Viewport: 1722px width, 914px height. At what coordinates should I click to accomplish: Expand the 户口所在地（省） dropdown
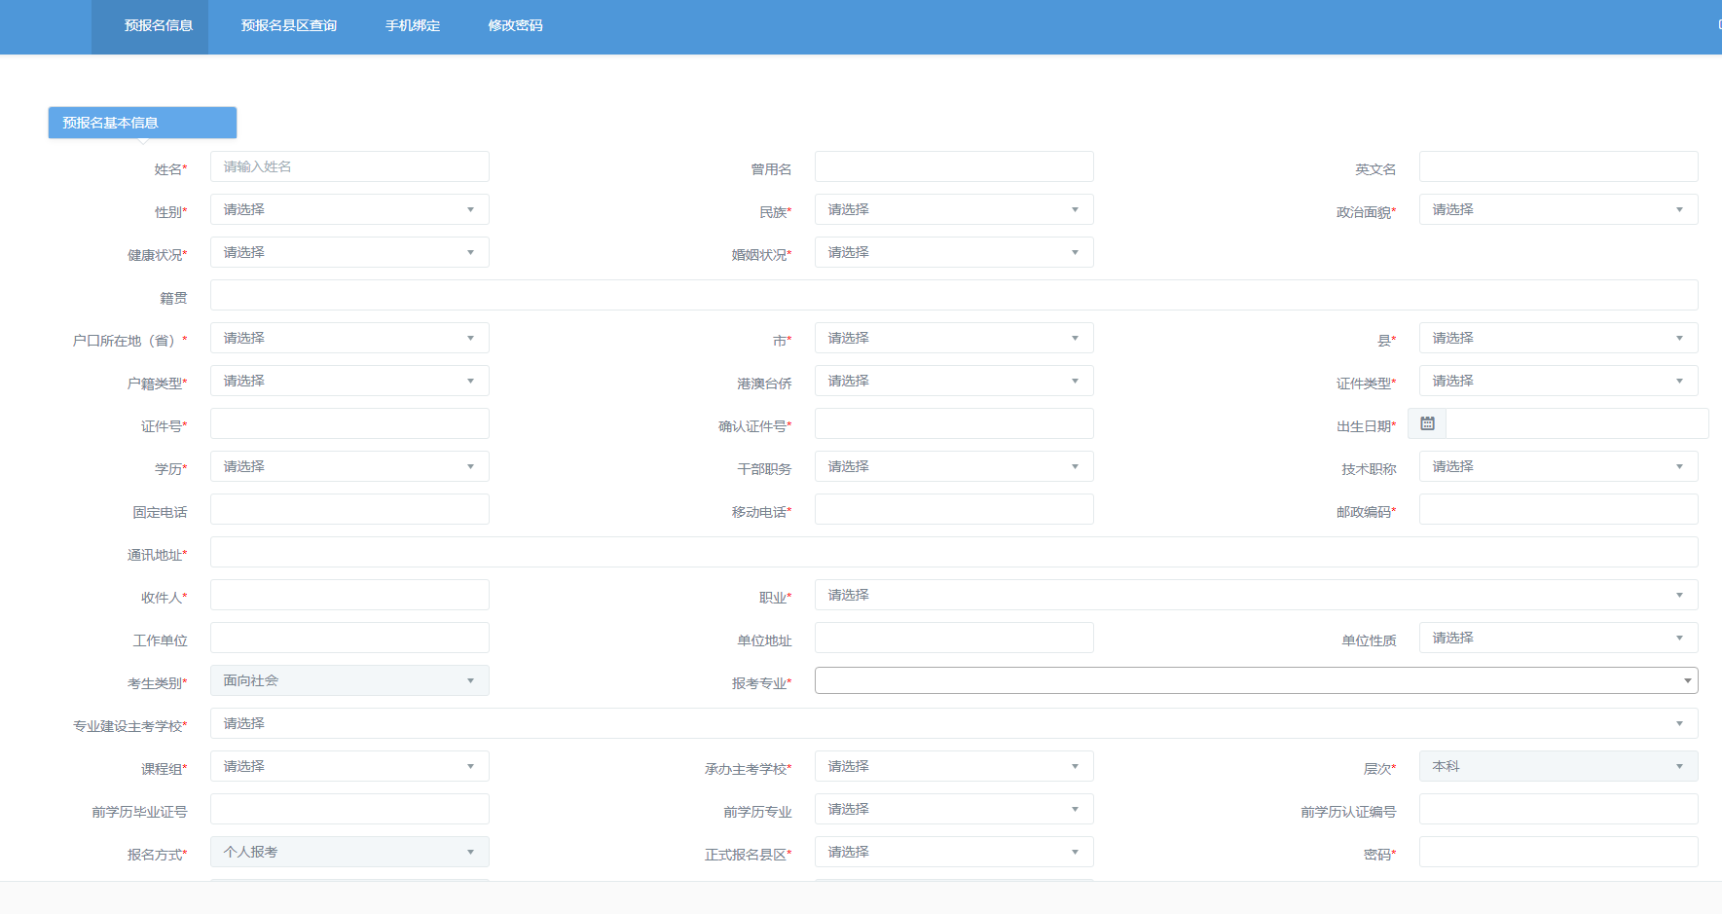coord(349,338)
